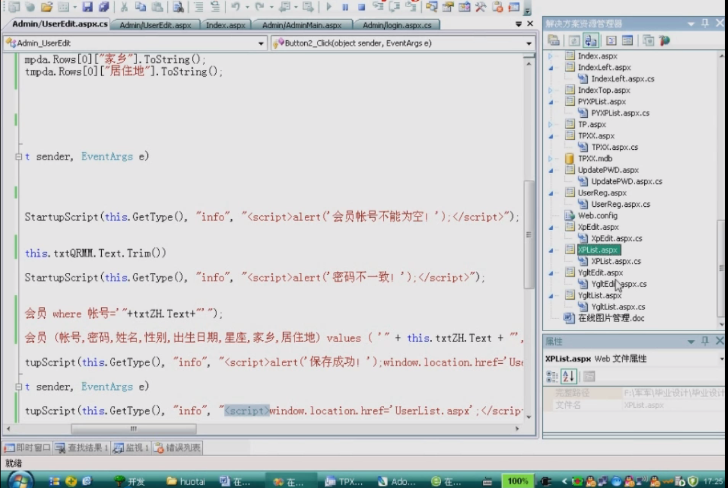Viewport: 728px width, 488px height.
Task: Switch to the Admin/AdminMain.aspx tab
Action: 302,25
